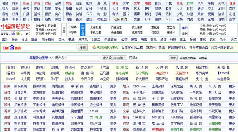
Task: Open the 汽车 link in the top navigation
Action: click(200, 3)
